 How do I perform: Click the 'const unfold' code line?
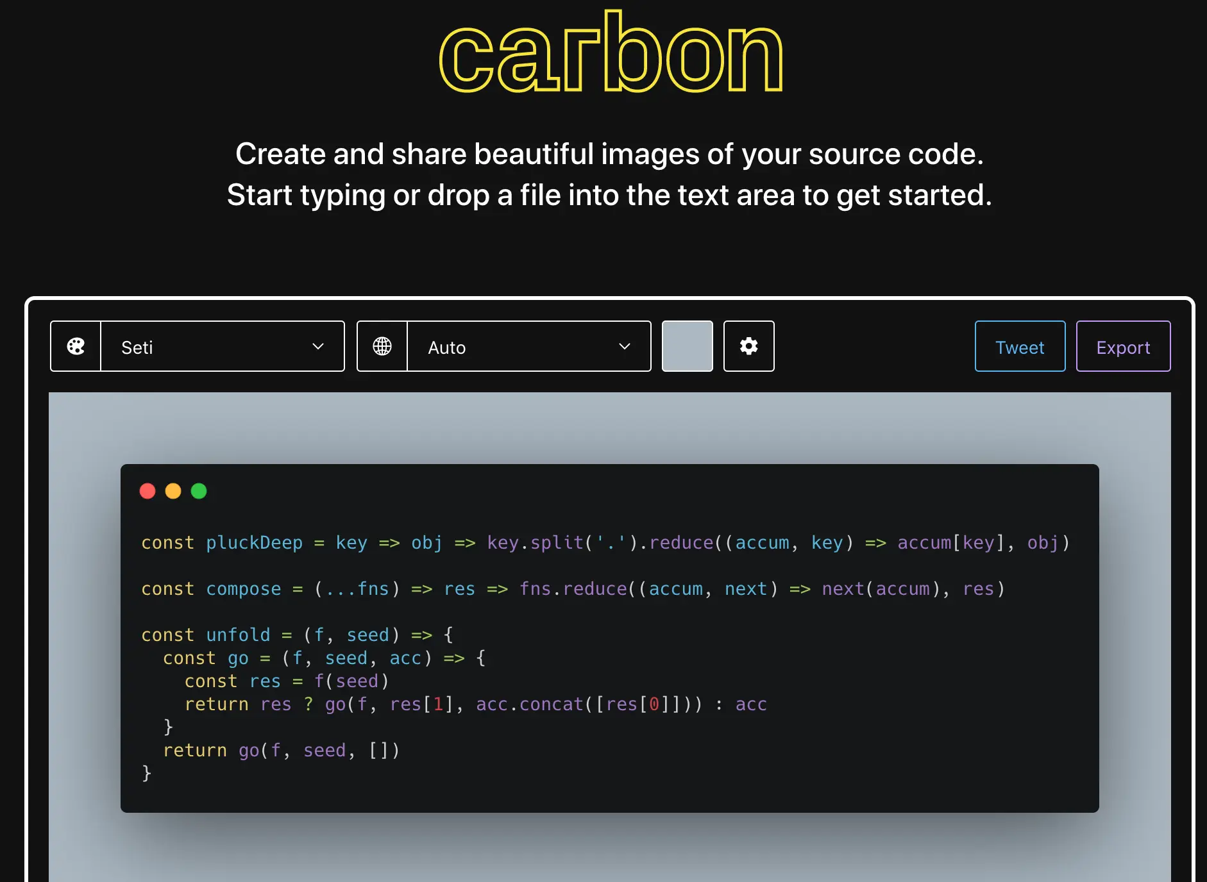pos(298,635)
